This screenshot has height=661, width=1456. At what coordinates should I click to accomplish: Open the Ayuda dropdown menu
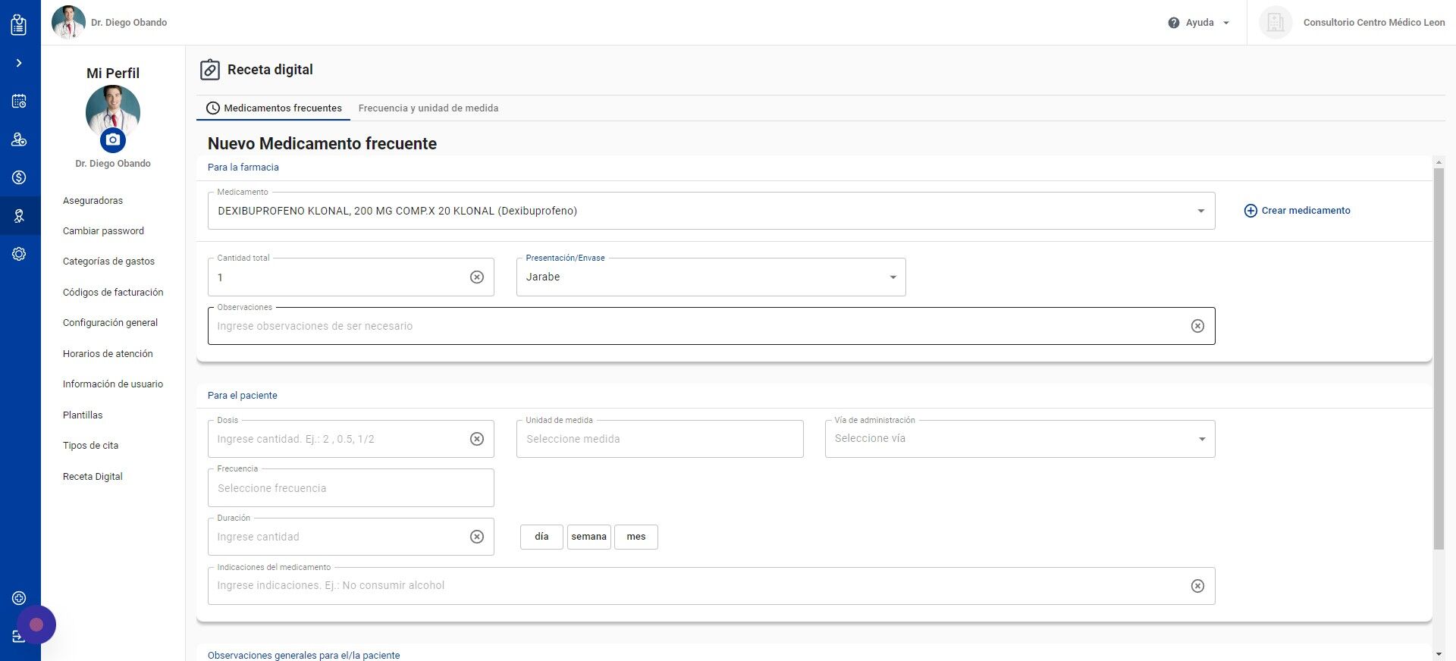(x=1199, y=23)
